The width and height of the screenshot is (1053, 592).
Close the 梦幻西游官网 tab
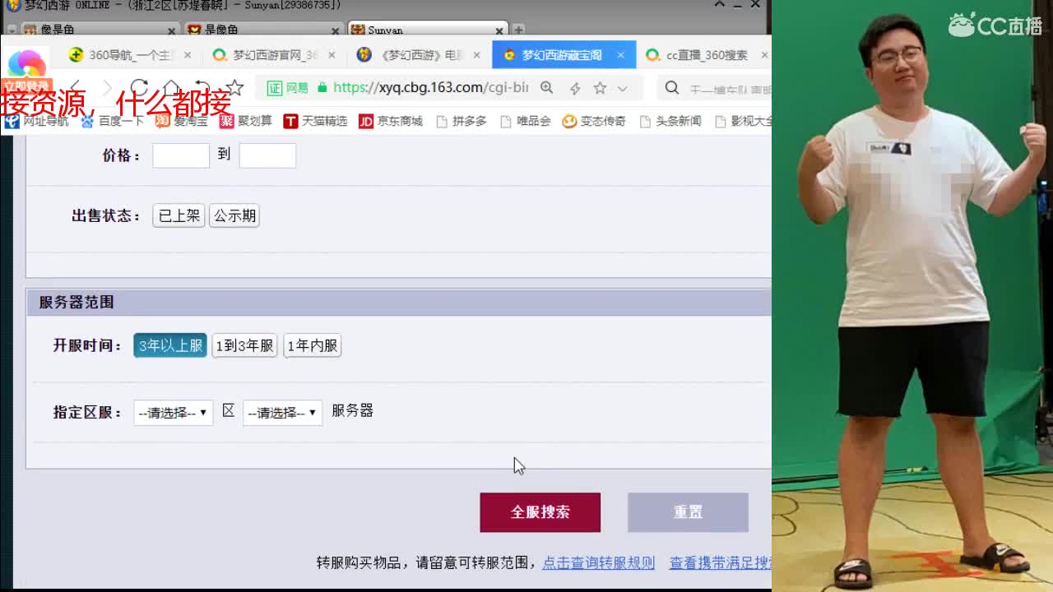[x=332, y=55]
